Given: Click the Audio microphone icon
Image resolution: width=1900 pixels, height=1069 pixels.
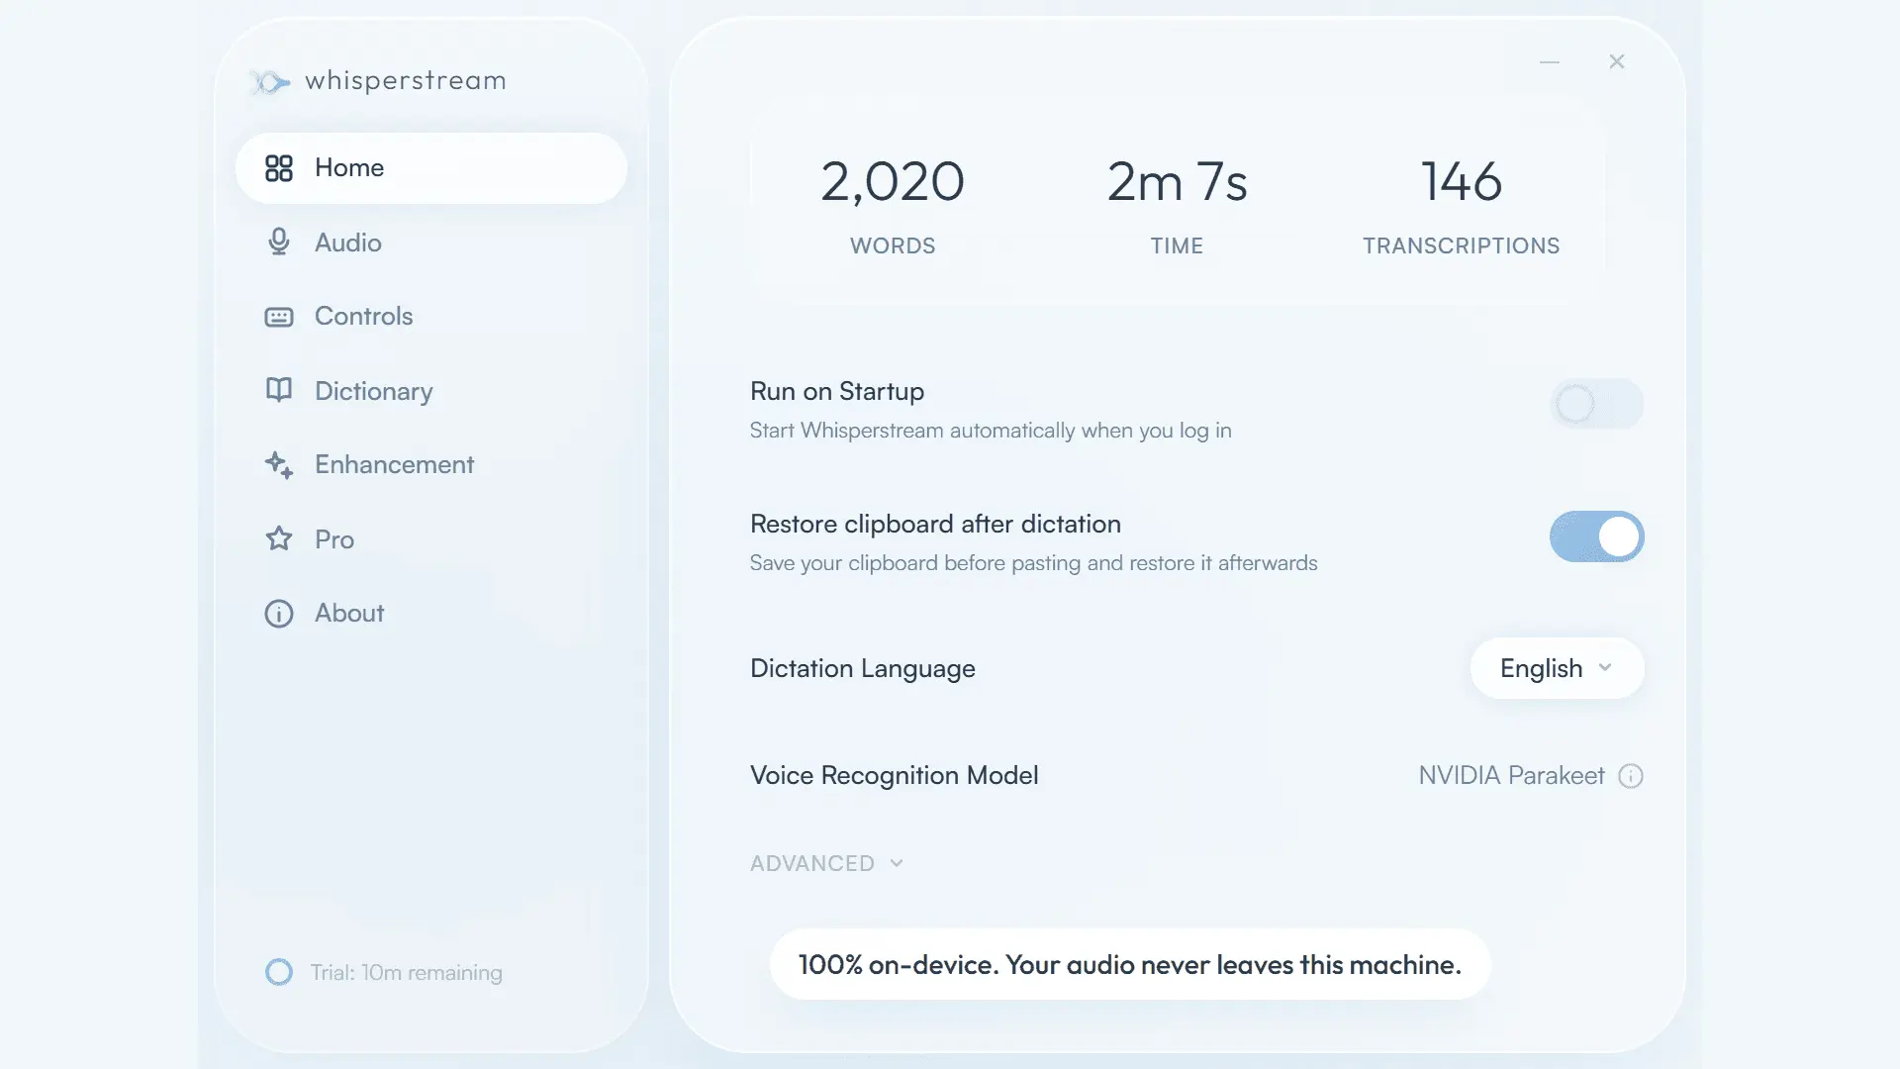Looking at the screenshot, I should click(279, 243).
